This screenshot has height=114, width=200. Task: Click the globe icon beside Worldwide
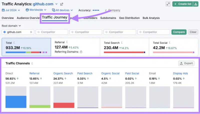pyautogui.click(x=27, y=10)
